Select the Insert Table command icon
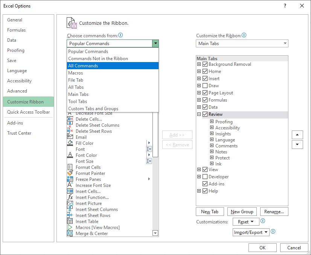This screenshot has width=311, height=255. [70, 222]
